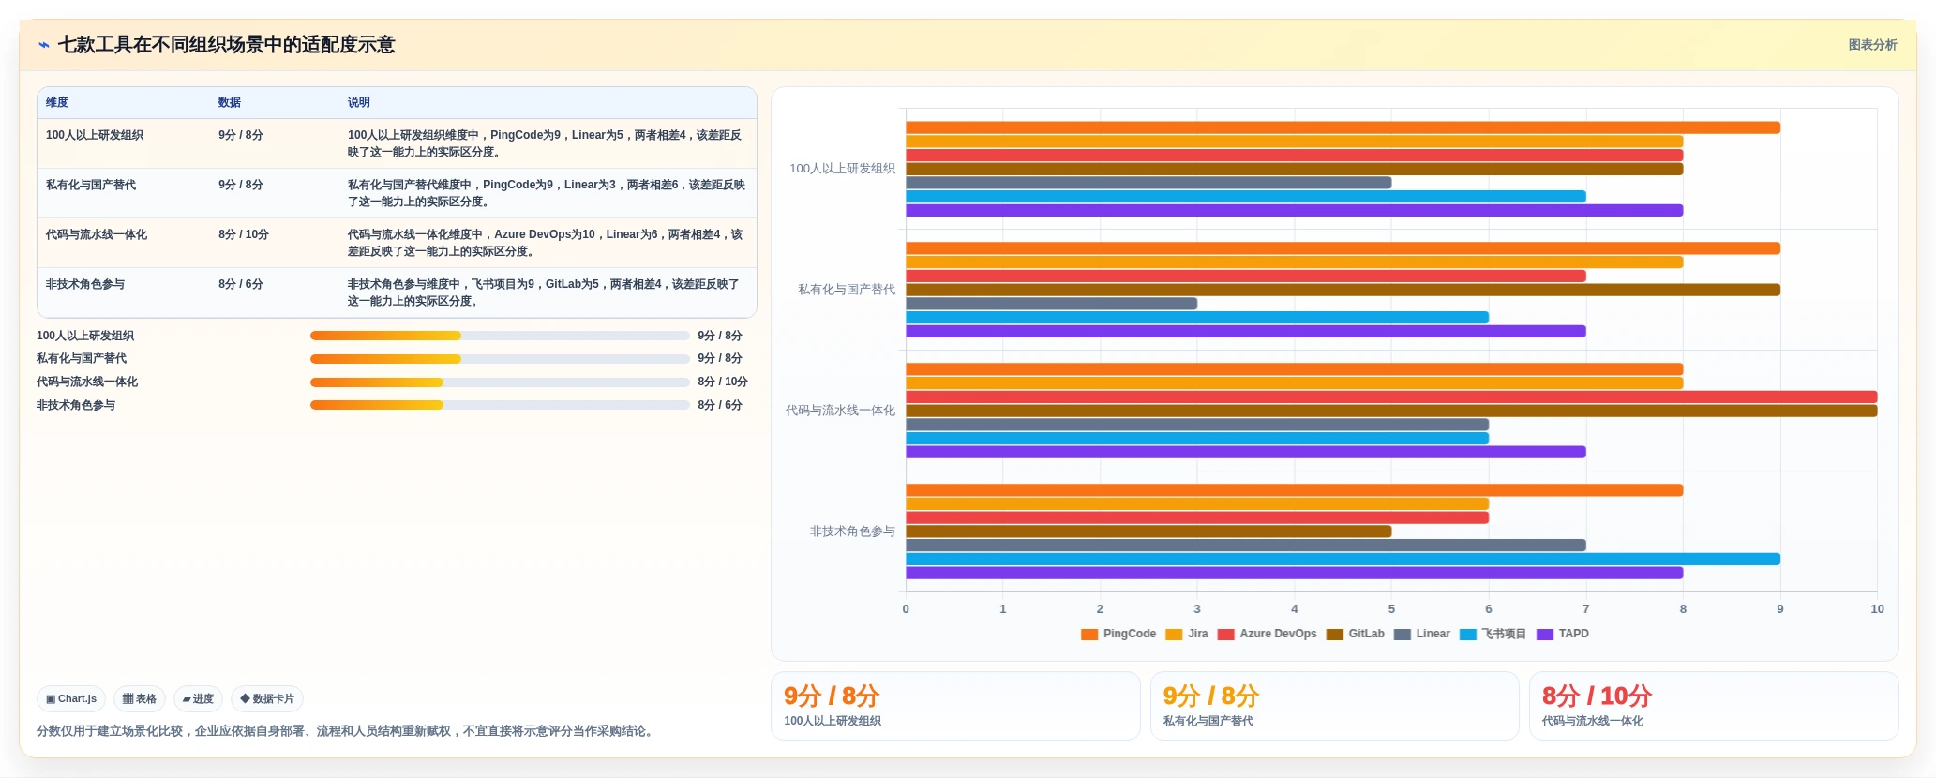Click the PingCode bar in 100人以上研发组织 group

pos(1343,127)
